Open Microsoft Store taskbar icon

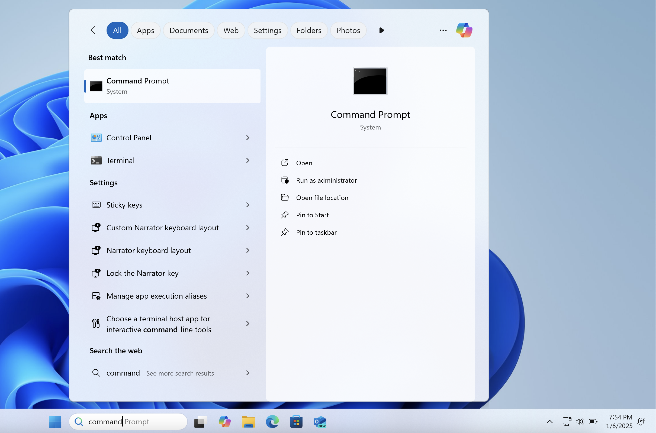coord(296,422)
